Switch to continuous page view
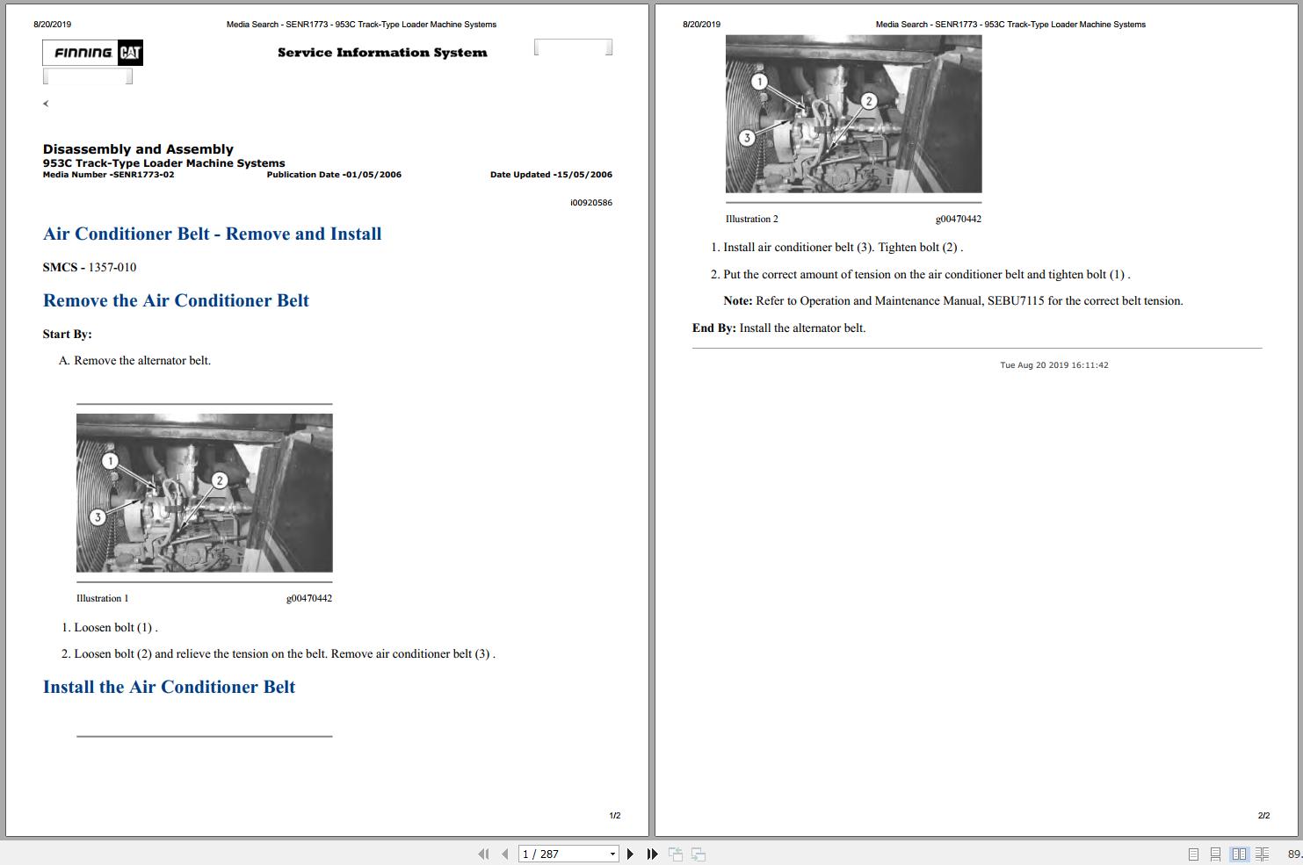This screenshot has height=865, width=1303. point(1215,854)
